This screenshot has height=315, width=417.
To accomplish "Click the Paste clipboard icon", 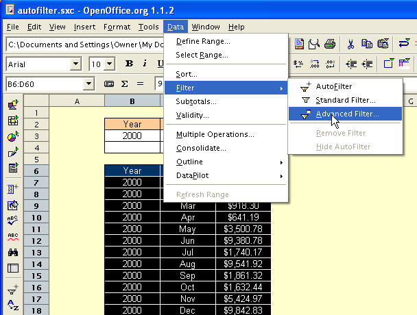I will point(383,44).
